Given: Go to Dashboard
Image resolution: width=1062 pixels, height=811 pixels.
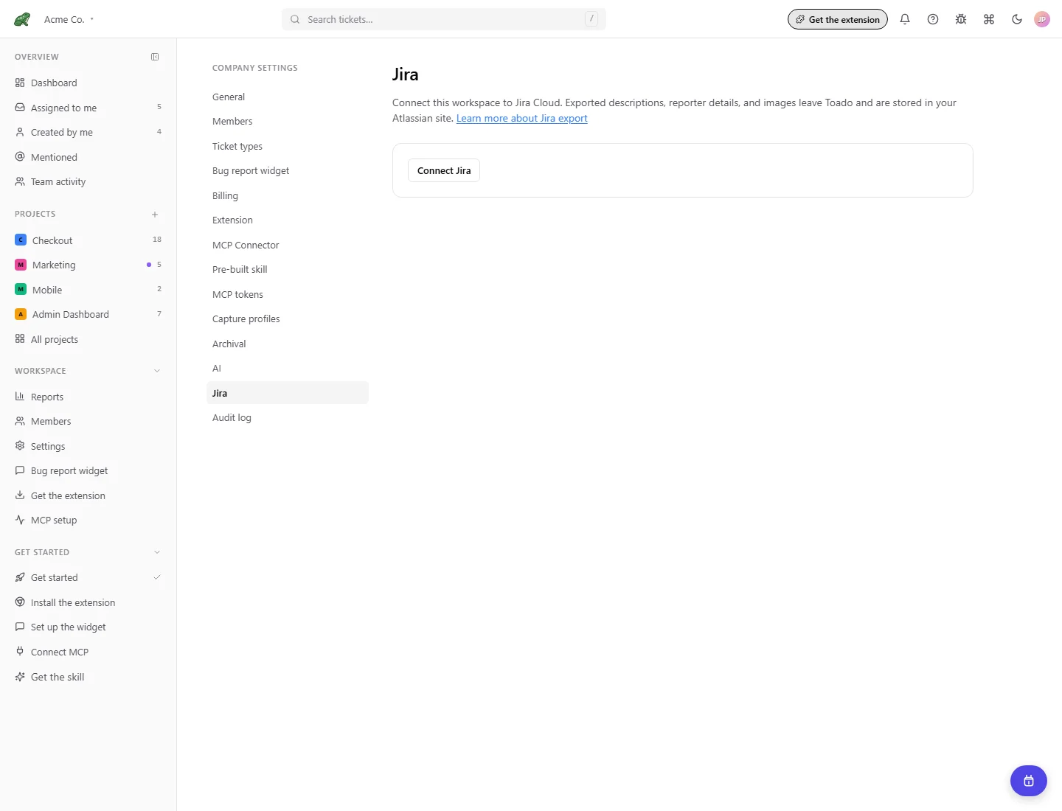Looking at the screenshot, I should pyautogui.click(x=88, y=83).
